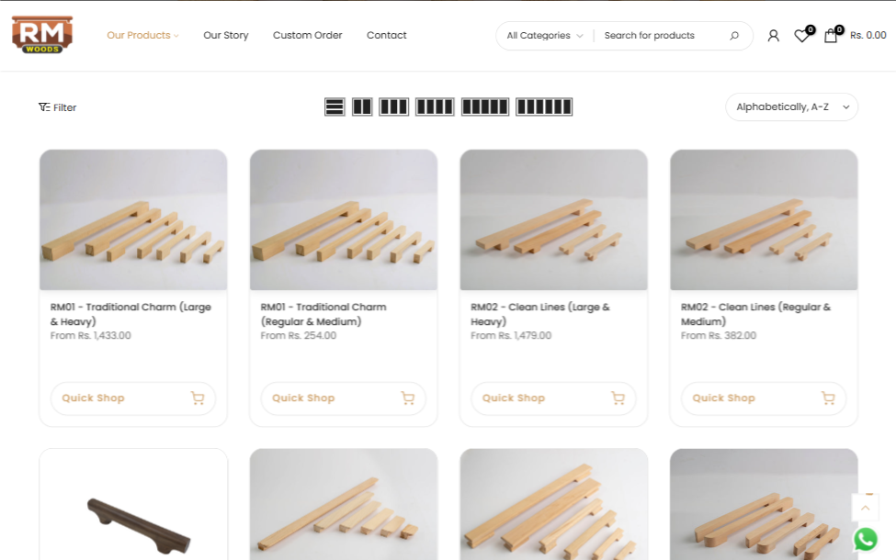This screenshot has width=896, height=560.
Task: Switch to list view layout
Action: [x=335, y=107]
